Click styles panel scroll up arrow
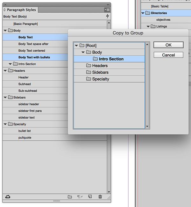Image resolution: width=191 pixels, height=207 pixels. point(109,23)
